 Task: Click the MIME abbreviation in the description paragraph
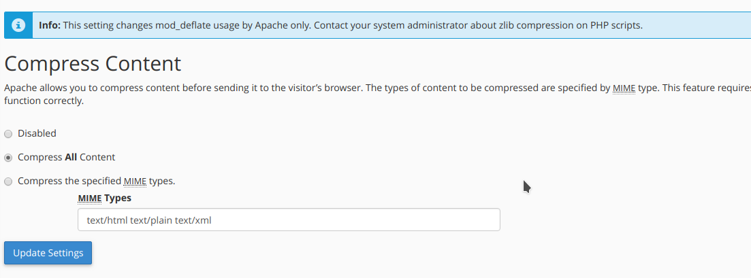point(624,88)
